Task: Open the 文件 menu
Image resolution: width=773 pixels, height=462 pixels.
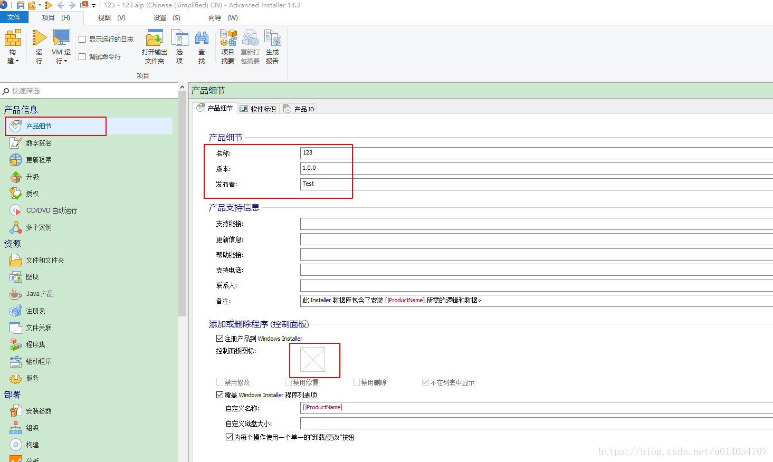Action: tap(14, 17)
